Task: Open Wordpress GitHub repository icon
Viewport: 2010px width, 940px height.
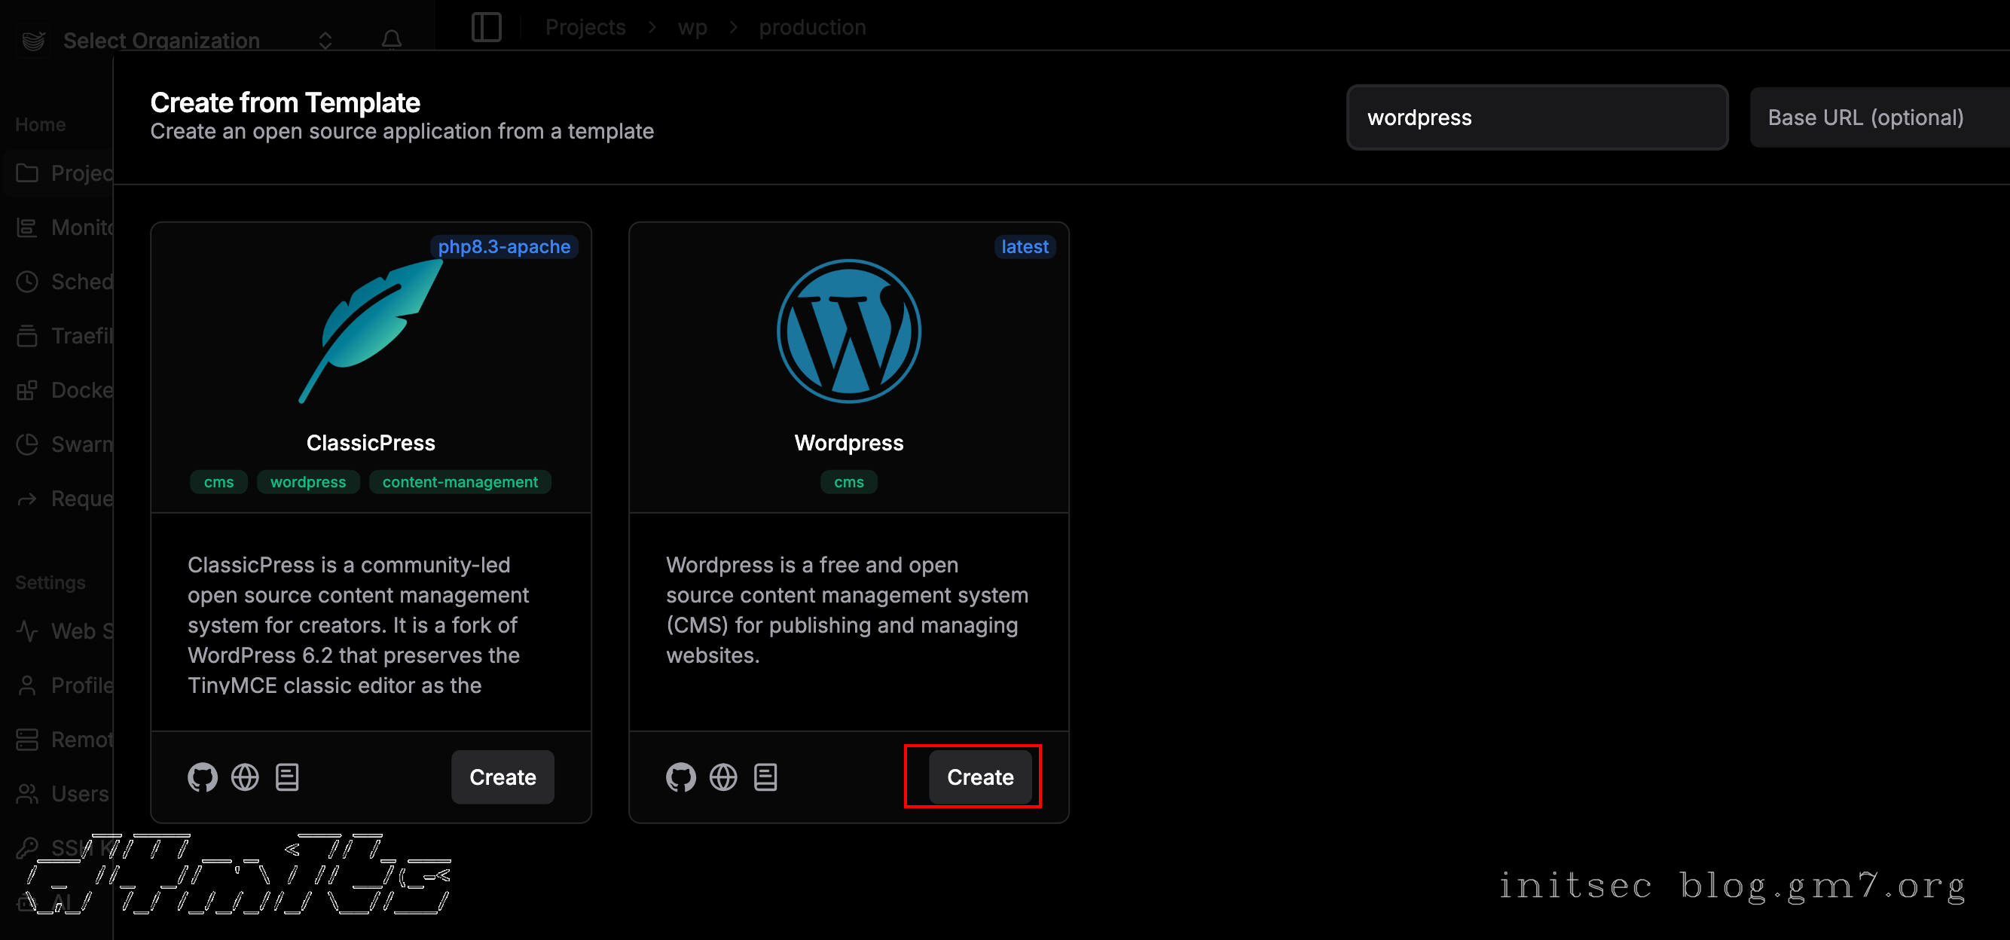Action: 680,777
